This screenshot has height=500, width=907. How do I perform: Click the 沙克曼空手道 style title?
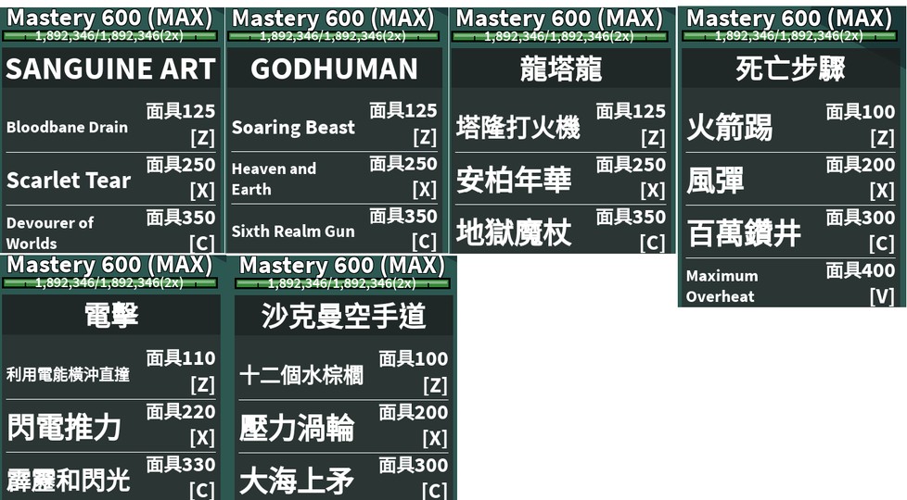(x=343, y=317)
